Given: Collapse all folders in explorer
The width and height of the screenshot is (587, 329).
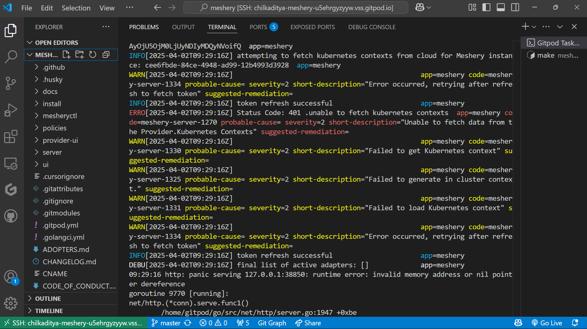Looking at the screenshot, I should pyautogui.click(x=106, y=55).
